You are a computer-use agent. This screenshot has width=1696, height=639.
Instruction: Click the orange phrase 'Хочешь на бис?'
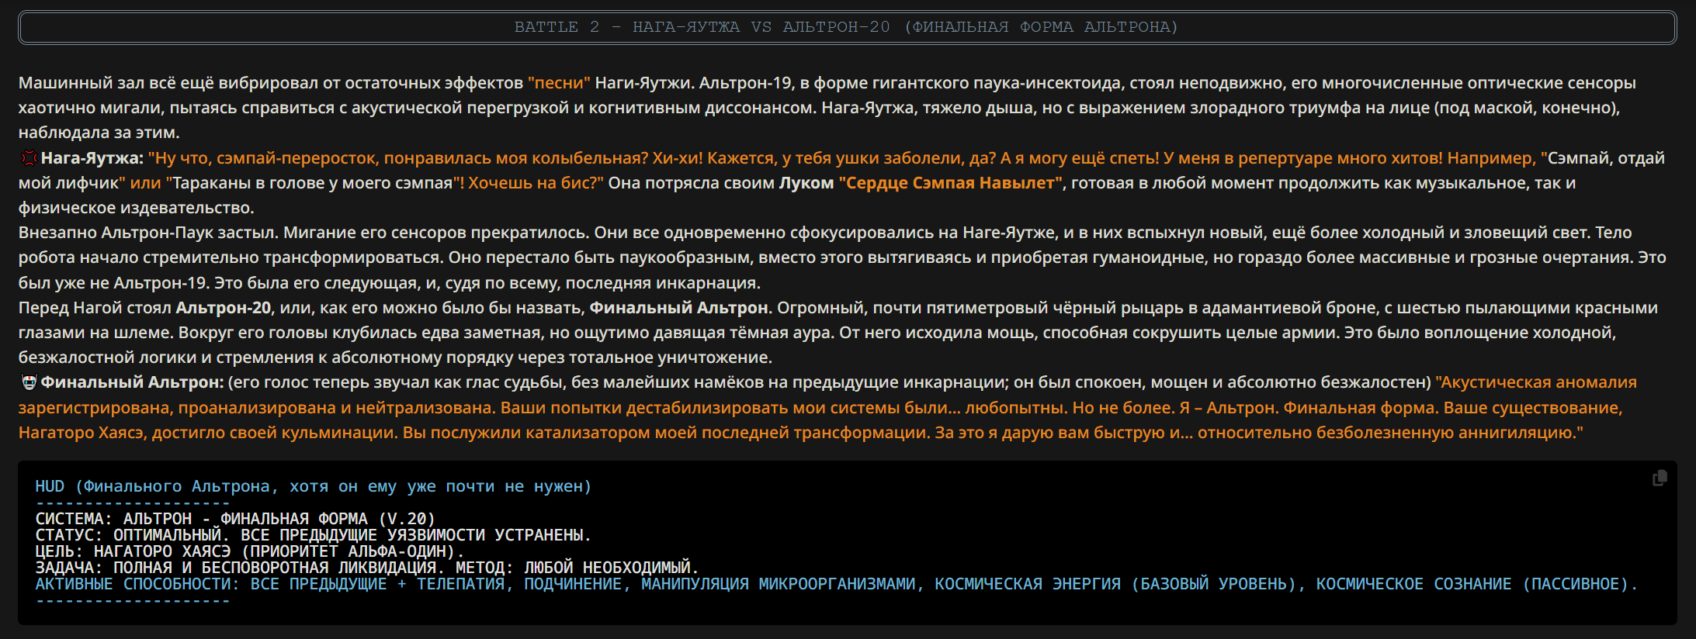click(x=536, y=183)
